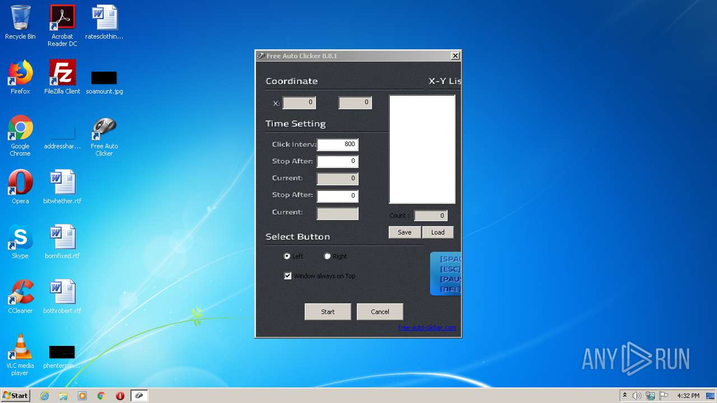This screenshot has width=717, height=403.
Task: Click the Y coordinate field
Action: coord(355,102)
